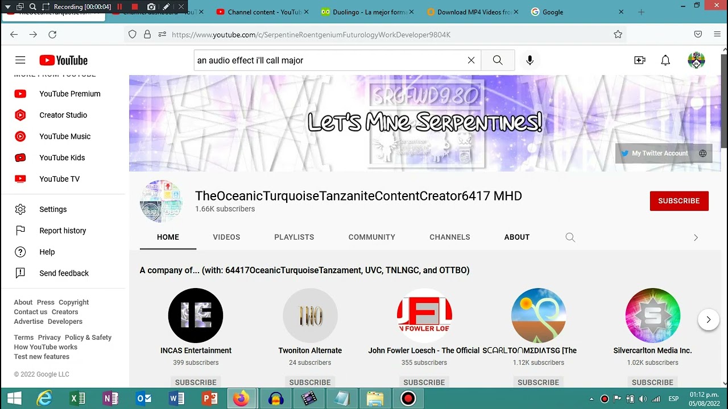
Task: Open the account avatar menu
Action: click(x=696, y=60)
